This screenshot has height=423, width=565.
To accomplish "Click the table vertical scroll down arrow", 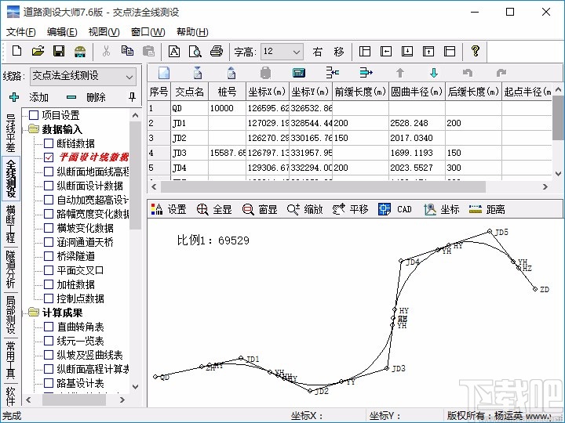I will [558, 173].
